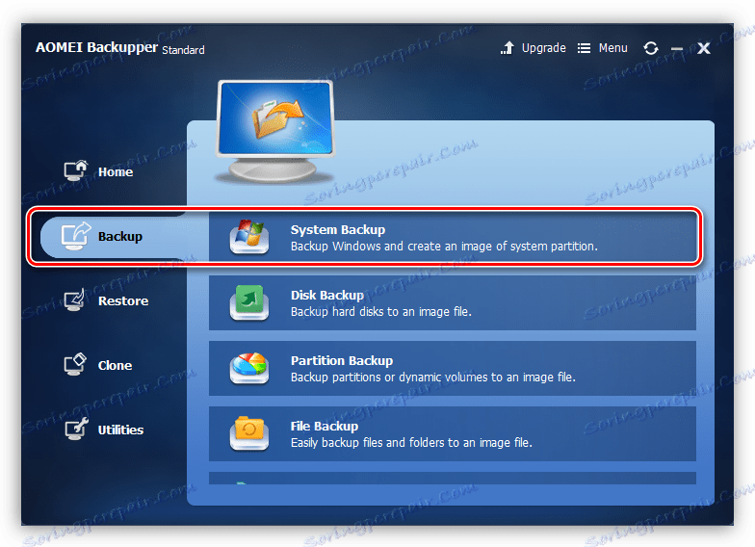Image resolution: width=755 pixels, height=547 pixels.
Task: Select the Backup tab label
Action: [x=120, y=237]
